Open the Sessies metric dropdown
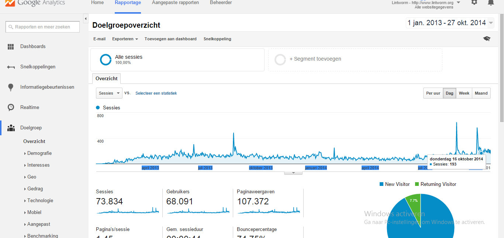 click(x=109, y=93)
